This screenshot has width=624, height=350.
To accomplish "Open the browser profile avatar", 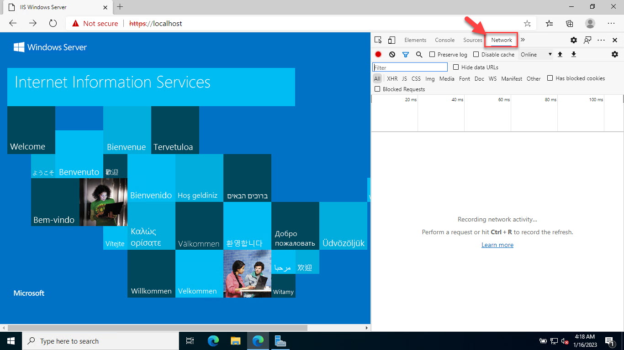I will (590, 23).
